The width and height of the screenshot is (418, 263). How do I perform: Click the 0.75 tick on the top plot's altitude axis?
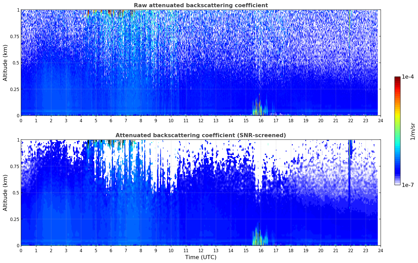coord(14,36)
